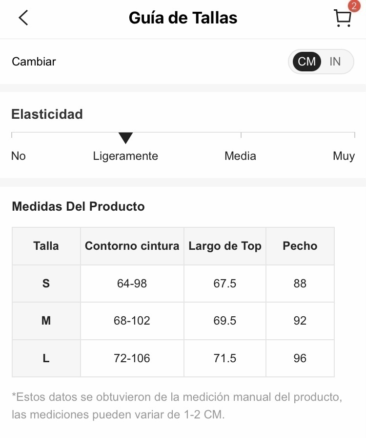This screenshot has height=438, width=366.
Task: Select the size L row
Action: point(173,358)
